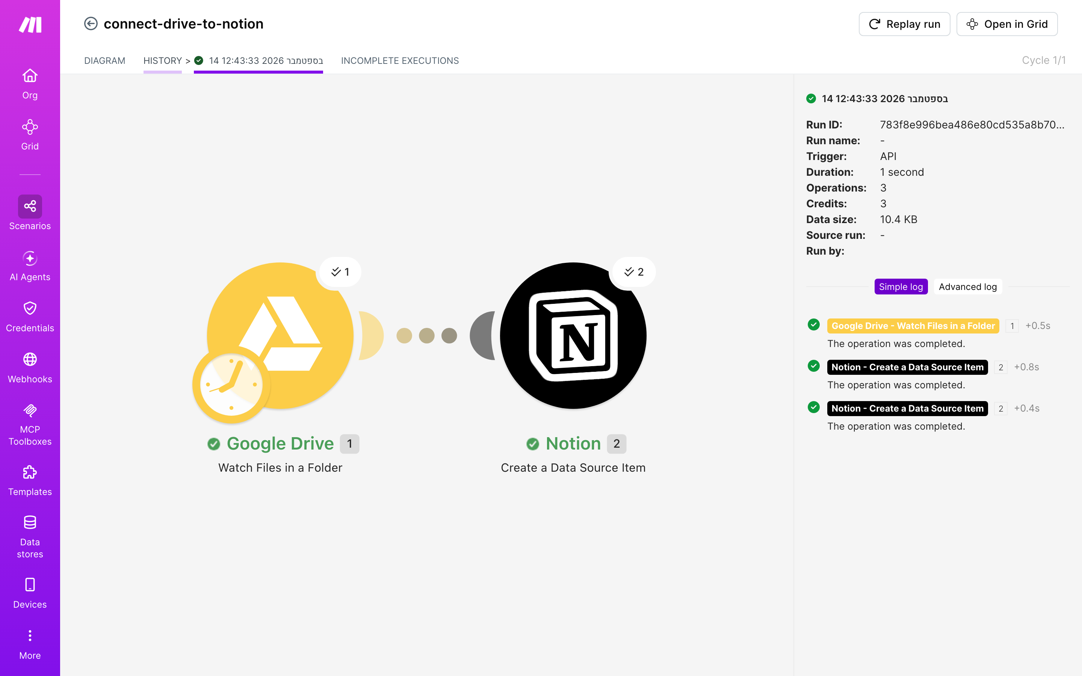Open the Credentials page
This screenshot has width=1082, height=676.
point(30,317)
